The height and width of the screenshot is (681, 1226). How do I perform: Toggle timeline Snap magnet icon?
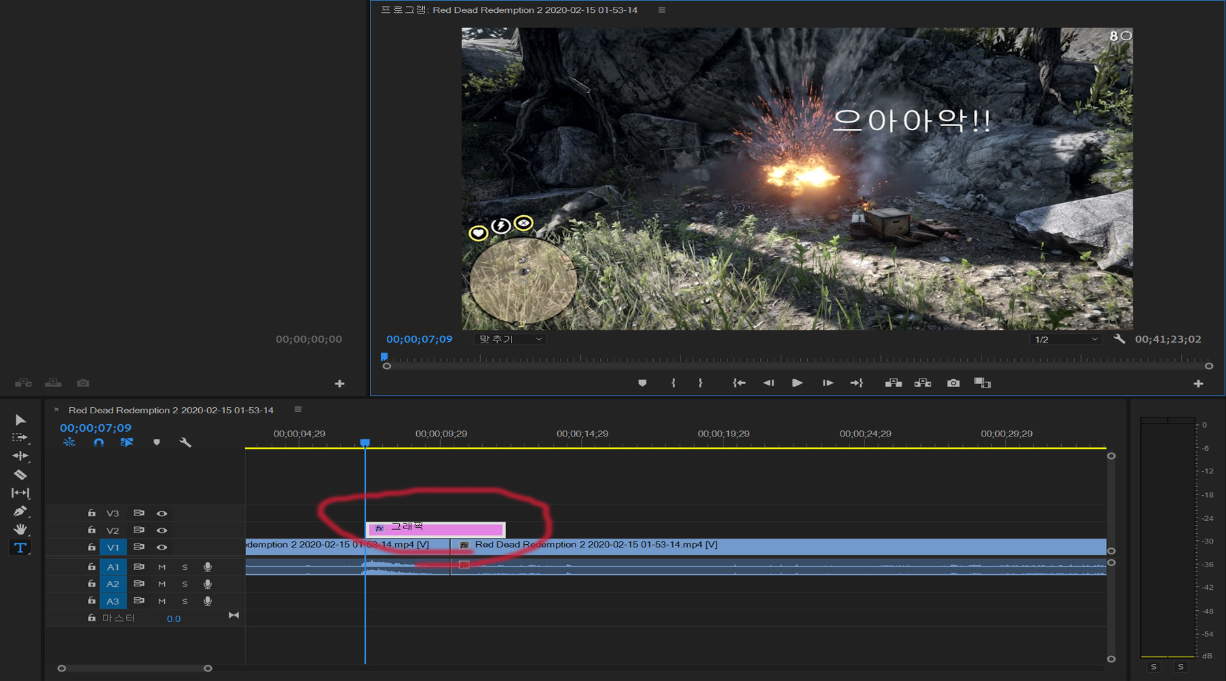99,442
